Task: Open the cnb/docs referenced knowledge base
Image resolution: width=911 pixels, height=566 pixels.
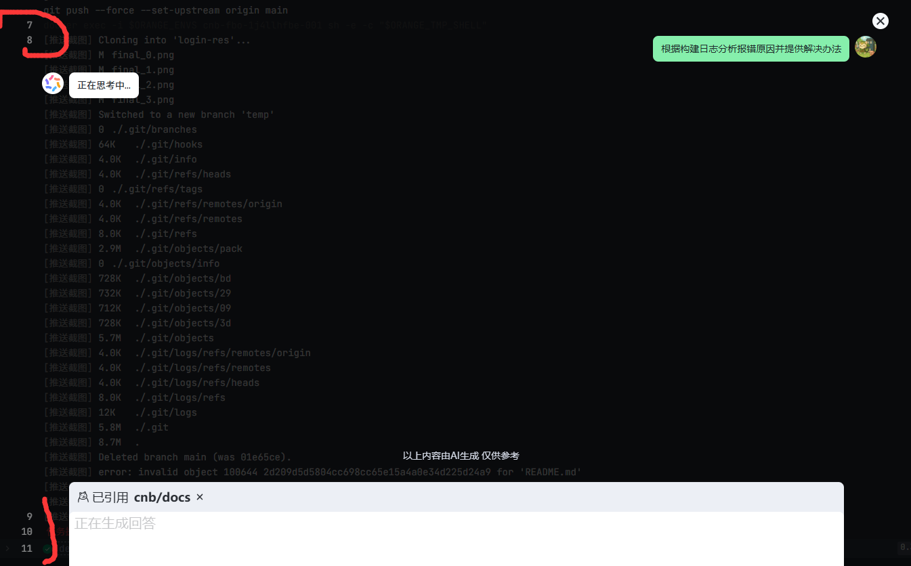Action: point(162,497)
